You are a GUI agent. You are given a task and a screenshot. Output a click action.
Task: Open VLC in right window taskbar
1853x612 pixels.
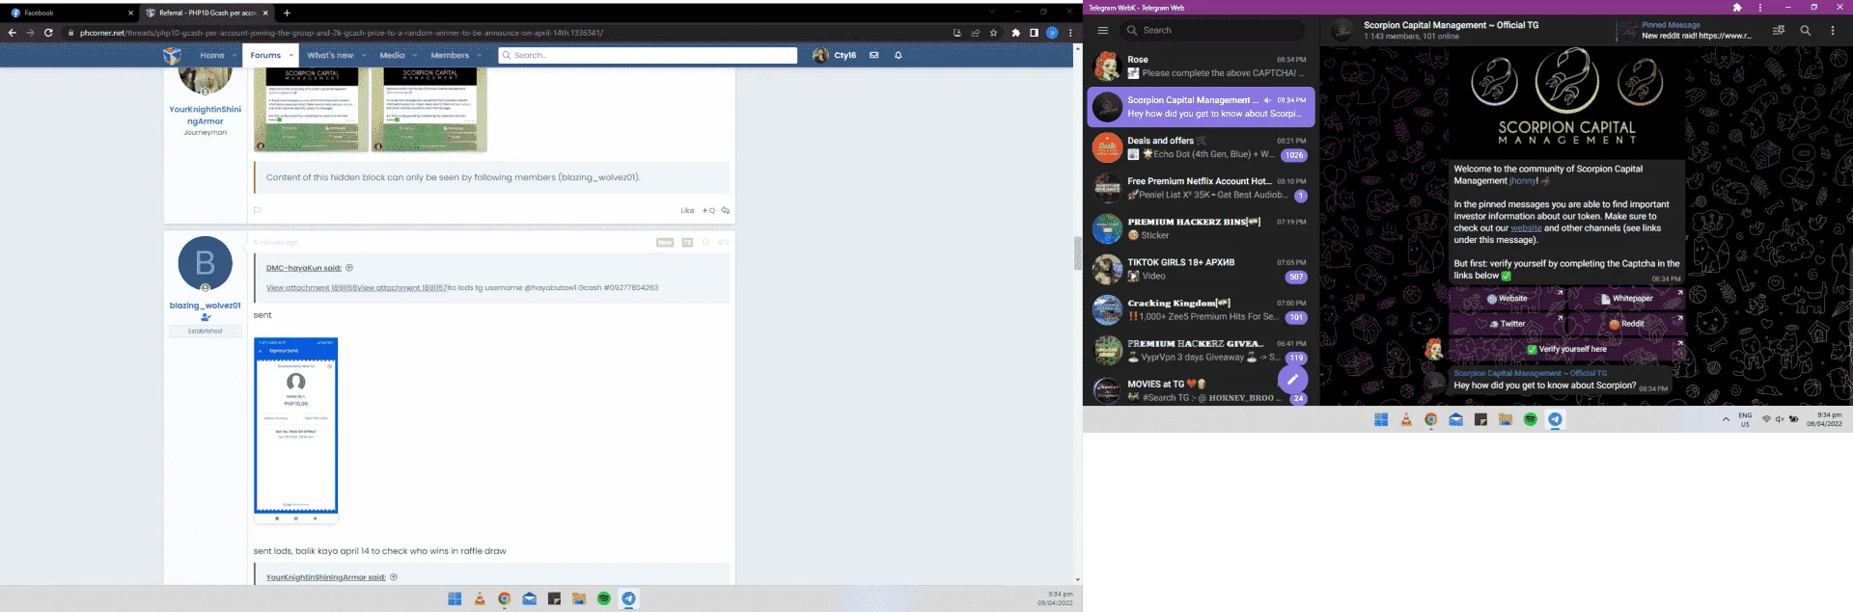1406,419
